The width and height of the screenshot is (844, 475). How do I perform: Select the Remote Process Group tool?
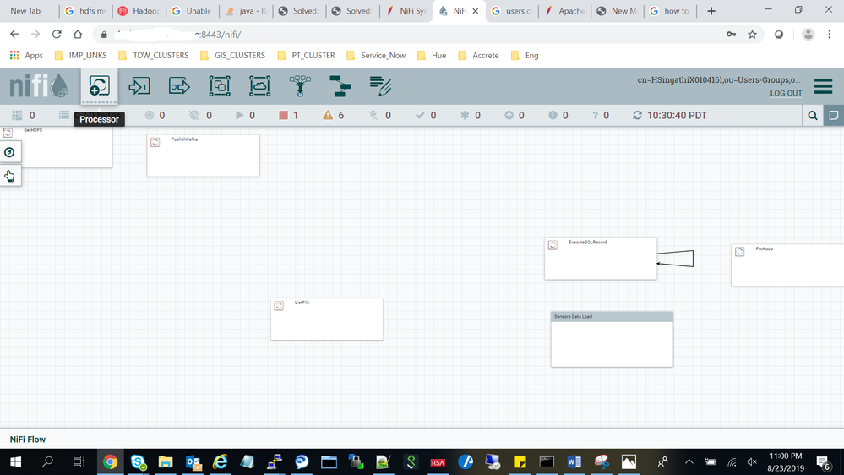[260, 86]
